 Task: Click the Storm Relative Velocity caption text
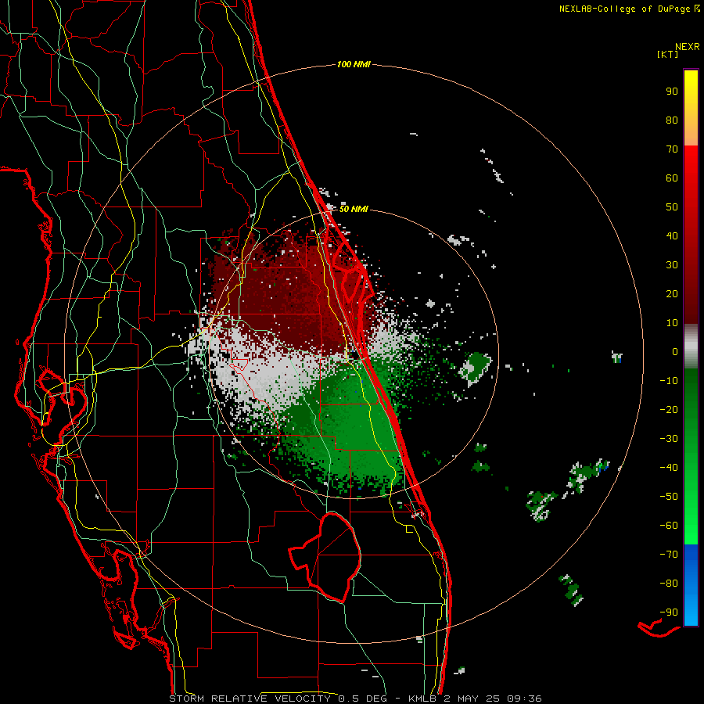(x=356, y=699)
